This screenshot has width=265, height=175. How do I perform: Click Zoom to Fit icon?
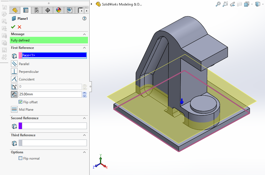point(218,4)
